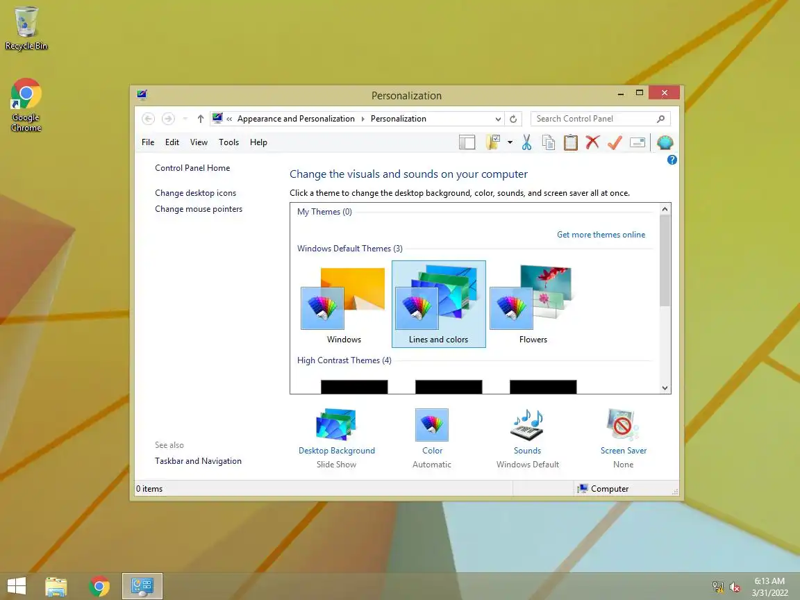
Task: Open Taskbar and Navigation link
Action: pyautogui.click(x=198, y=460)
